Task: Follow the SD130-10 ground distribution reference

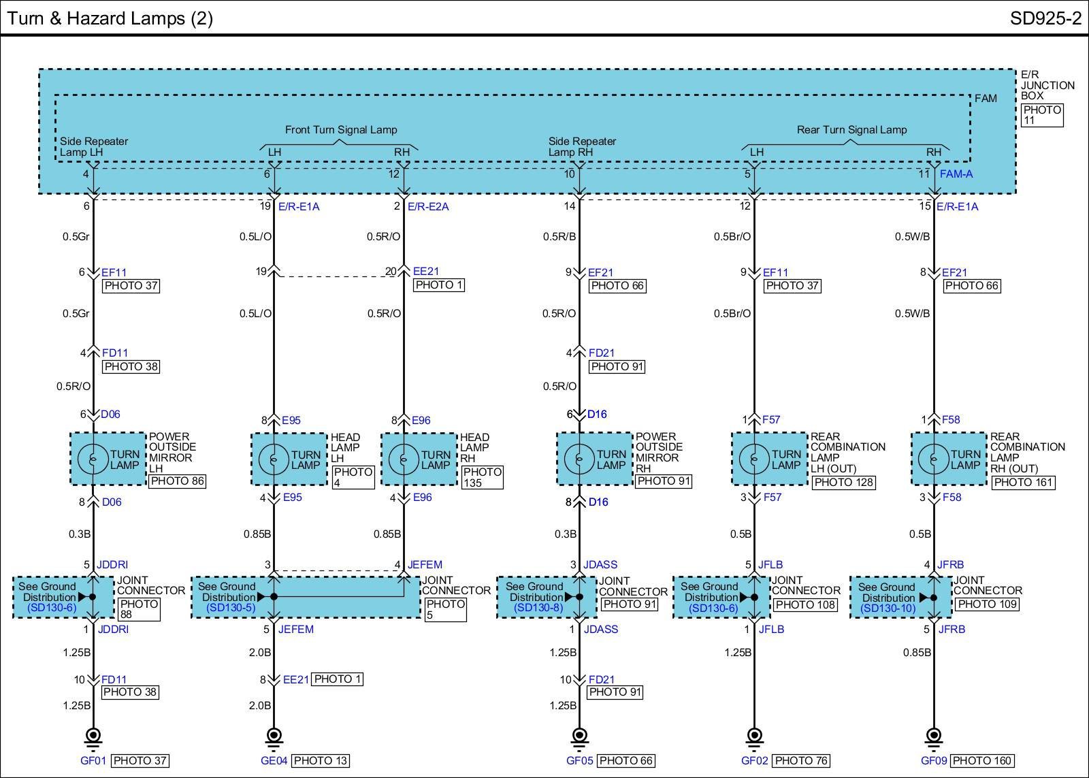Action: coord(888,609)
